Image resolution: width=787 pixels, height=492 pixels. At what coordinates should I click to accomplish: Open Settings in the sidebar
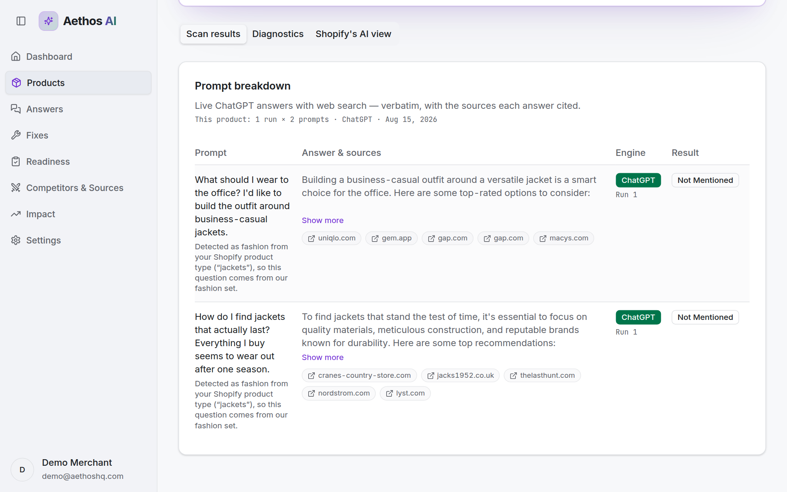(78, 240)
